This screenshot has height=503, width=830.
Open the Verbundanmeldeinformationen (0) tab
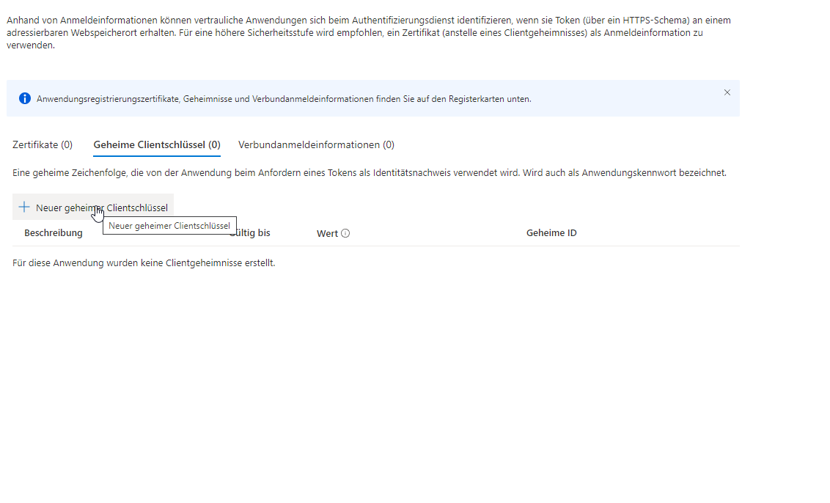pos(316,144)
